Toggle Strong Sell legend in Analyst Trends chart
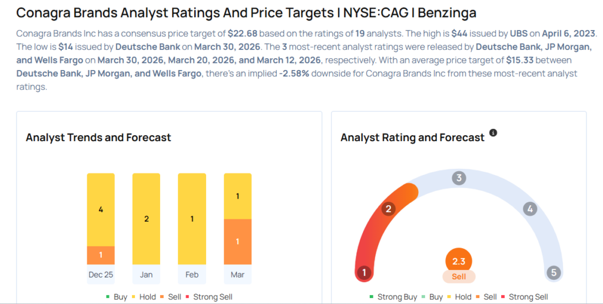603x304 pixels. click(x=209, y=297)
